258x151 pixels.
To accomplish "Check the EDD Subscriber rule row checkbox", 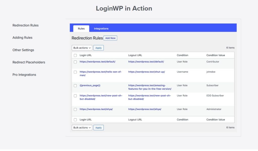I will 75,96.
